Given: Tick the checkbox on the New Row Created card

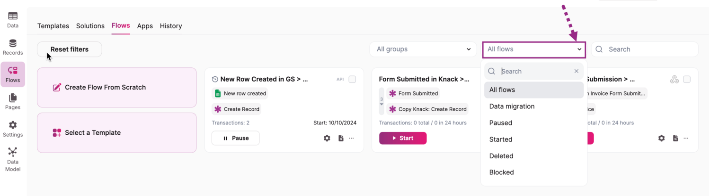Looking at the screenshot, I should coord(352,79).
